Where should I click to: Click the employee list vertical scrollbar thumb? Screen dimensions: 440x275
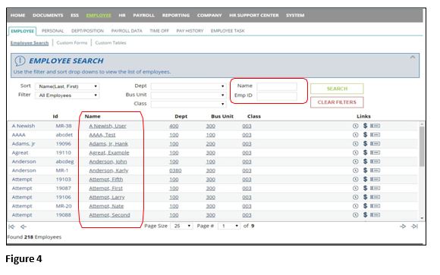422,146
